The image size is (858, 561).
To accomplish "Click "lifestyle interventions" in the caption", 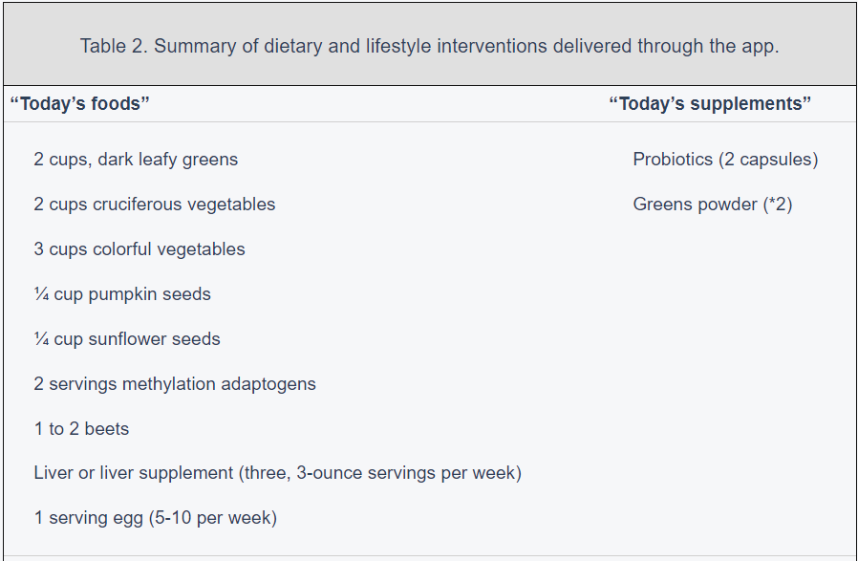I will click(x=421, y=46).
